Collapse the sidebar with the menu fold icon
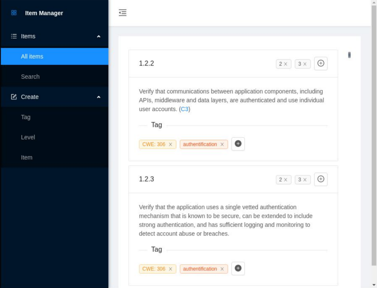The width and height of the screenshot is (377, 288). point(122,13)
